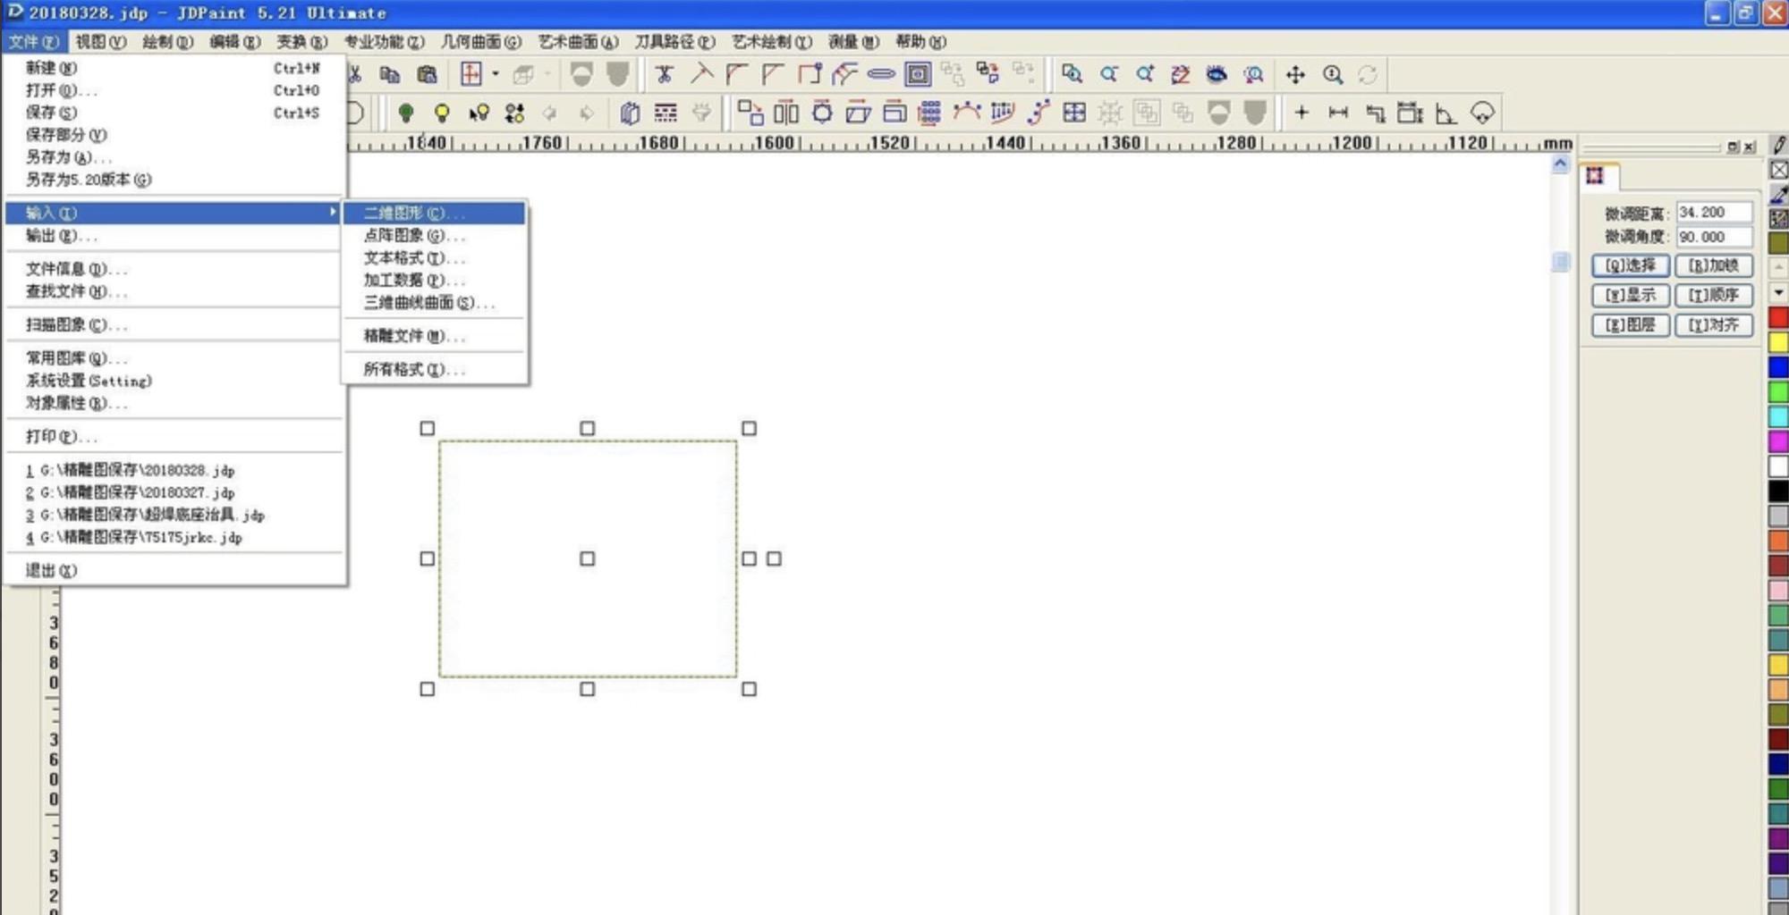Screen dimensions: 1789x915
Task: Click the horizontal distance dimension icon
Action: [1338, 113]
